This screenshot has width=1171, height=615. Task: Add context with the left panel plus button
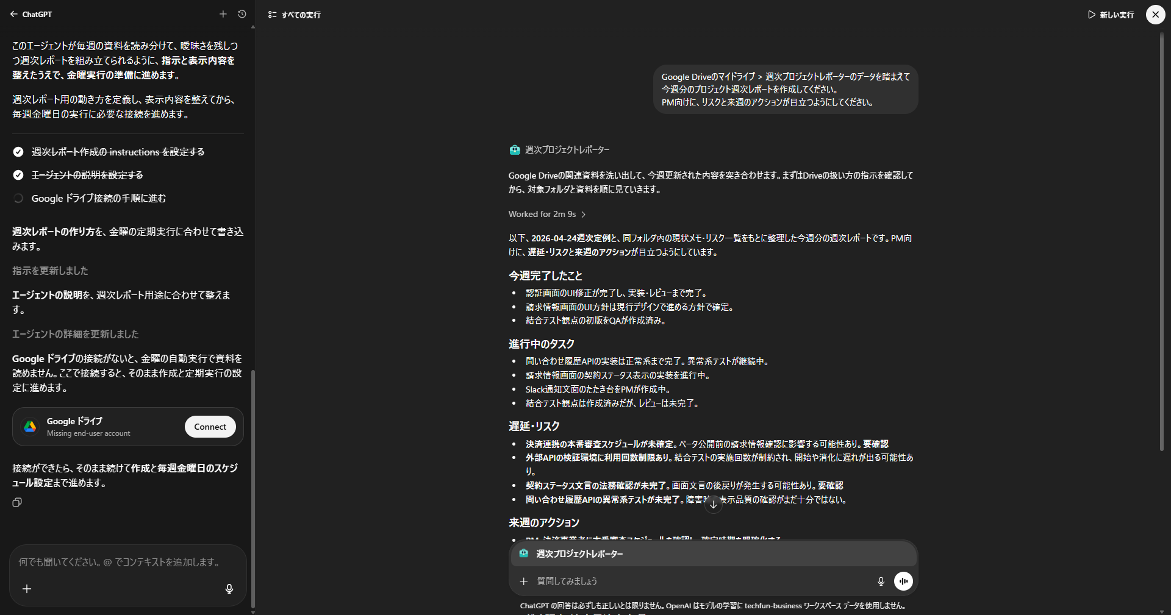[x=27, y=589]
